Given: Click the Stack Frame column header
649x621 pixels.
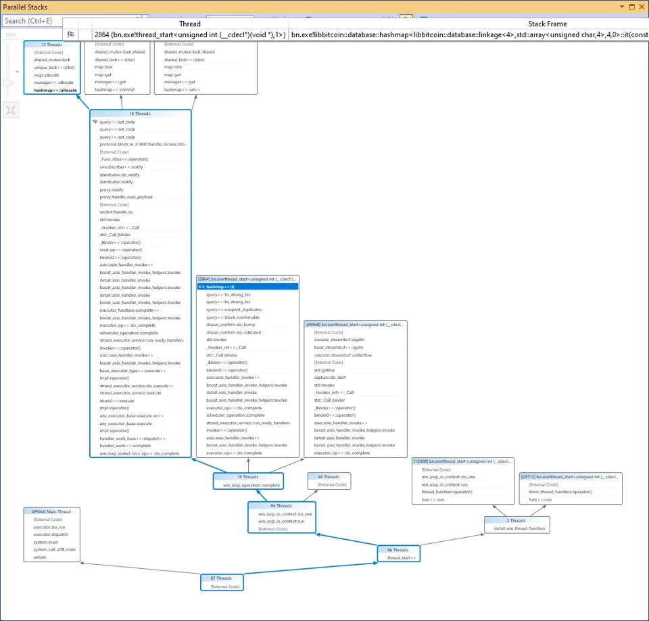Looking at the screenshot, I should click(x=547, y=24).
